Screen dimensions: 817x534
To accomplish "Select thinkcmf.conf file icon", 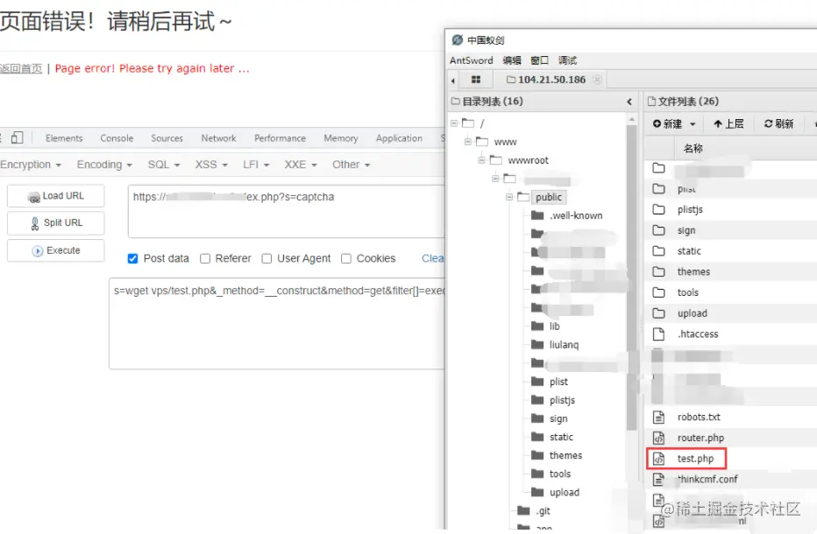I will tap(658, 480).
